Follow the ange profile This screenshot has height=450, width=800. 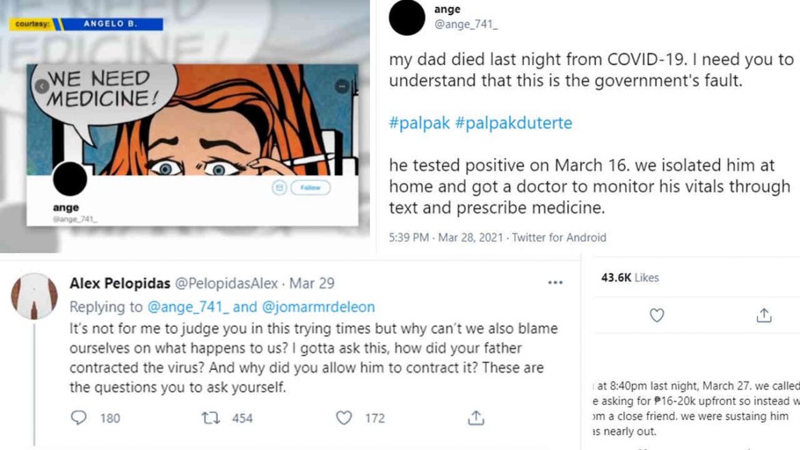[x=310, y=187]
